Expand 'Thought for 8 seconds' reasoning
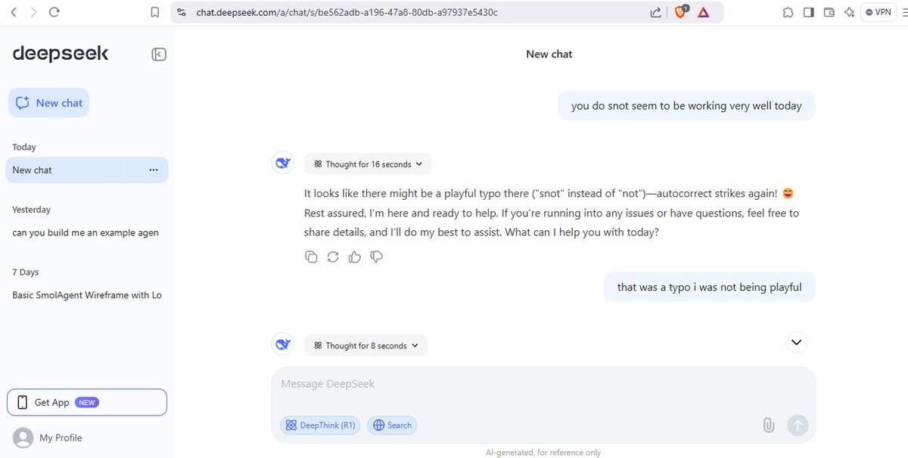The width and height of the screenshot is (908, 458). click(365, 346)
